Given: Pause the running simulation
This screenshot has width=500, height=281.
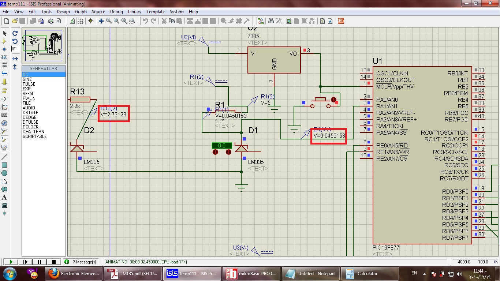Looking at the screenshot, I should [x=40, y=262].
